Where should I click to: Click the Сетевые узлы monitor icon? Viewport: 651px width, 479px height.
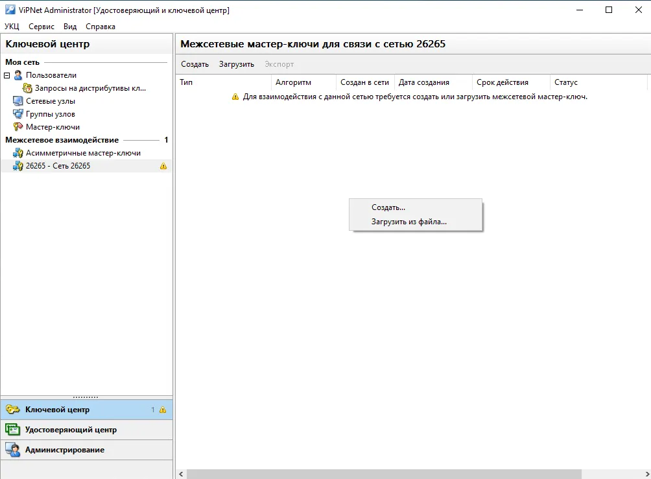18,101
